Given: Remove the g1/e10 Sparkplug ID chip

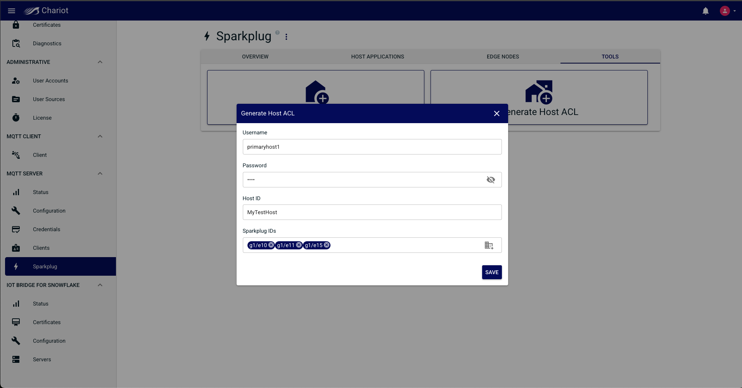Looking at the screenshot, I should tap(271, 245).
